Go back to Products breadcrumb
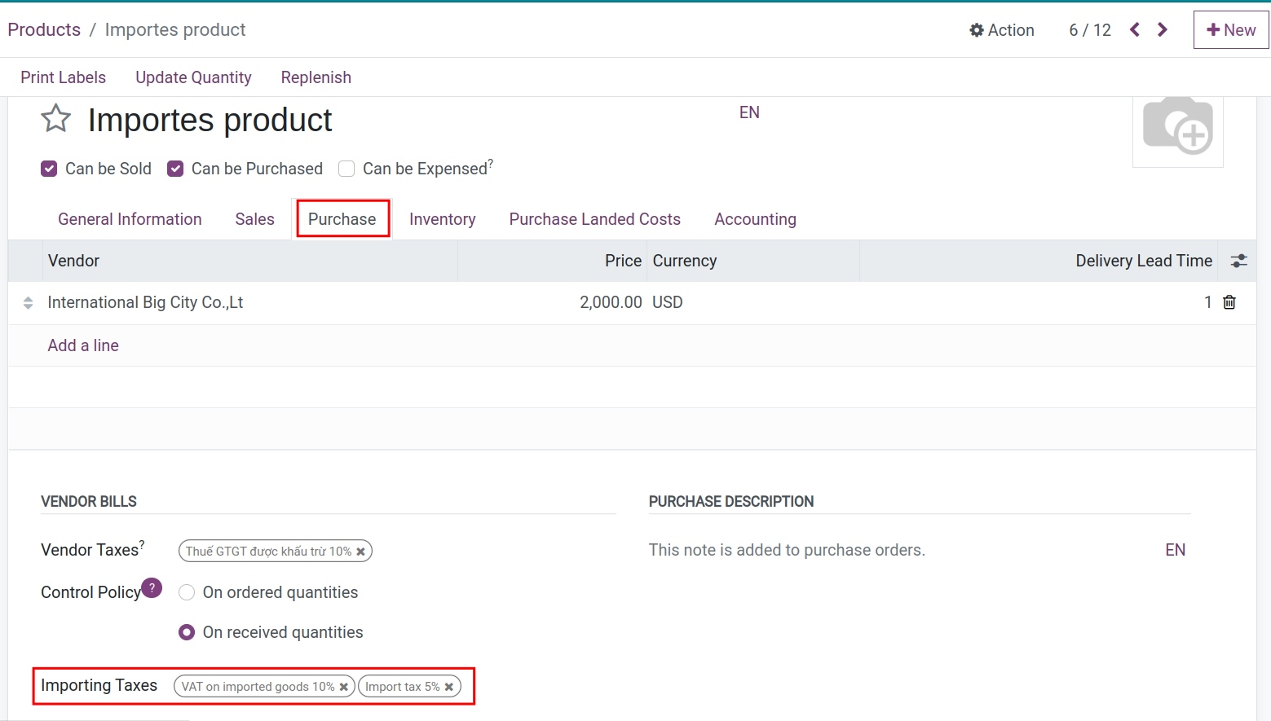The image size is (1271, 721). tap(44, 30)
